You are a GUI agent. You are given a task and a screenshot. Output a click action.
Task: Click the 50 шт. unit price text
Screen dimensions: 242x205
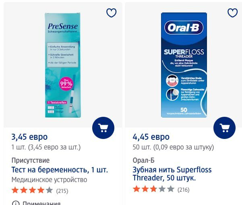coord(173,147)
